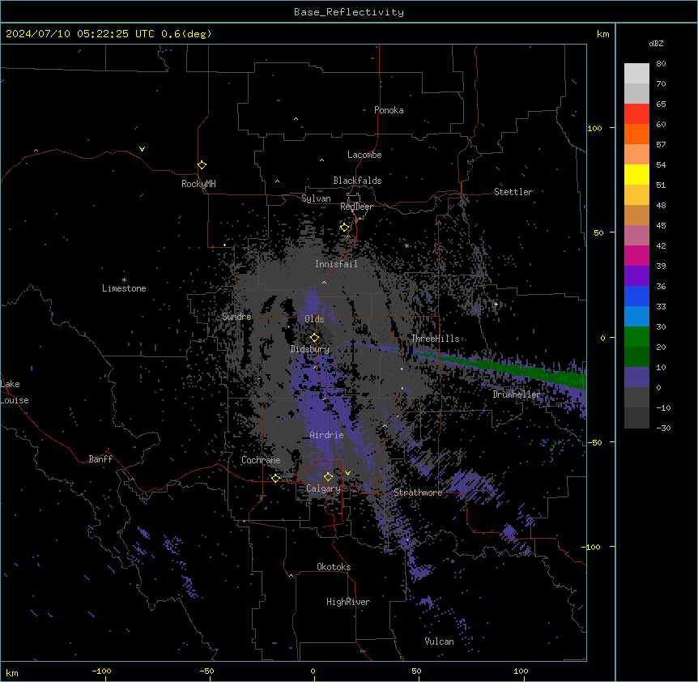Click the 50 tick on bottom horizontal axis
This screenshot has width=698, height=682.
click(x=416, y=671)
